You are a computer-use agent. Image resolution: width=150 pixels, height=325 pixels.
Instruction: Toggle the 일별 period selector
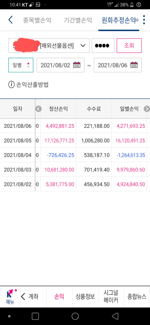[x=21, y=65]
